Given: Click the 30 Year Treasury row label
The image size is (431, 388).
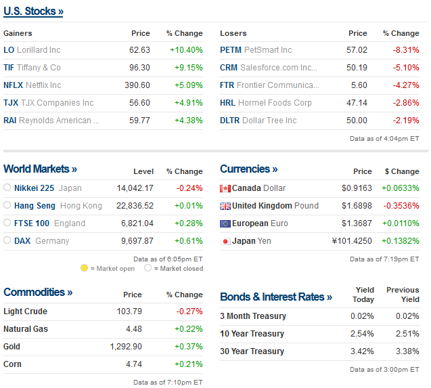Looking at the screenshot, I should (x=252, y=351).
